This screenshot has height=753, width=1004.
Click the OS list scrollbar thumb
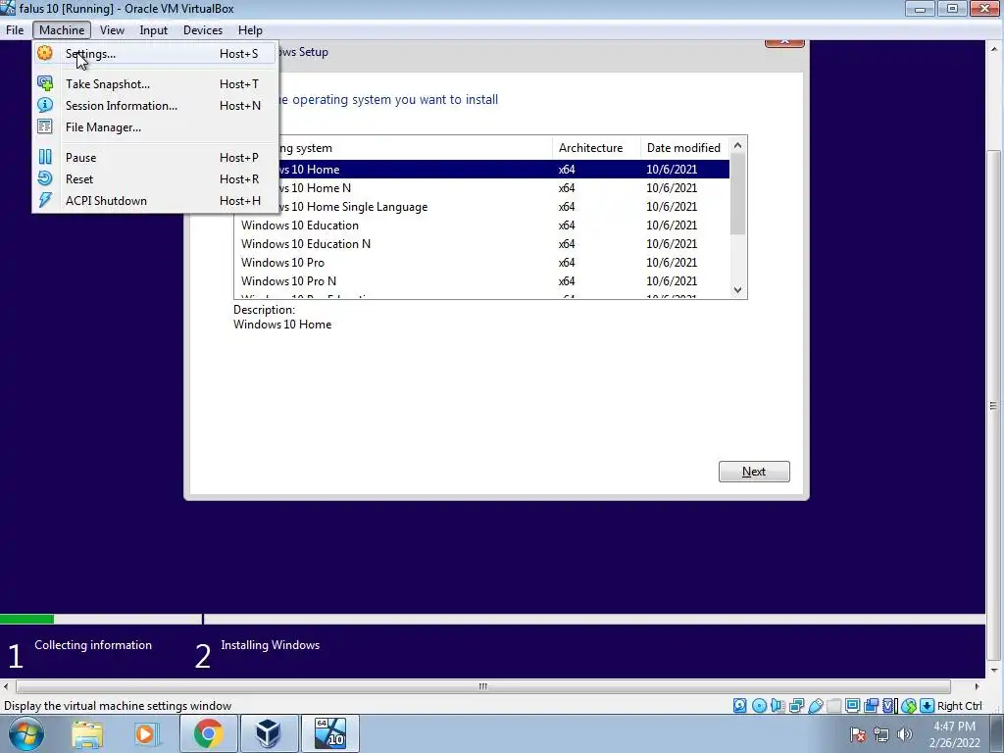point(737,194)
